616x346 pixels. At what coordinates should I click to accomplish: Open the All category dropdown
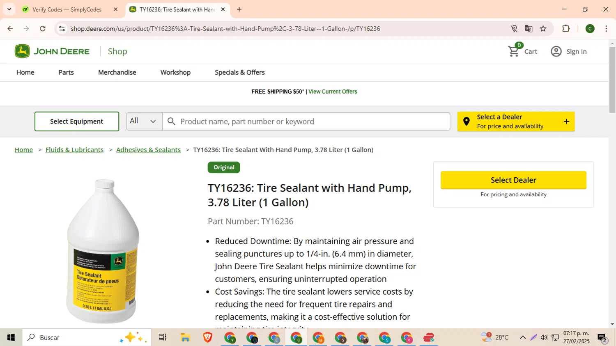(144, 121)
